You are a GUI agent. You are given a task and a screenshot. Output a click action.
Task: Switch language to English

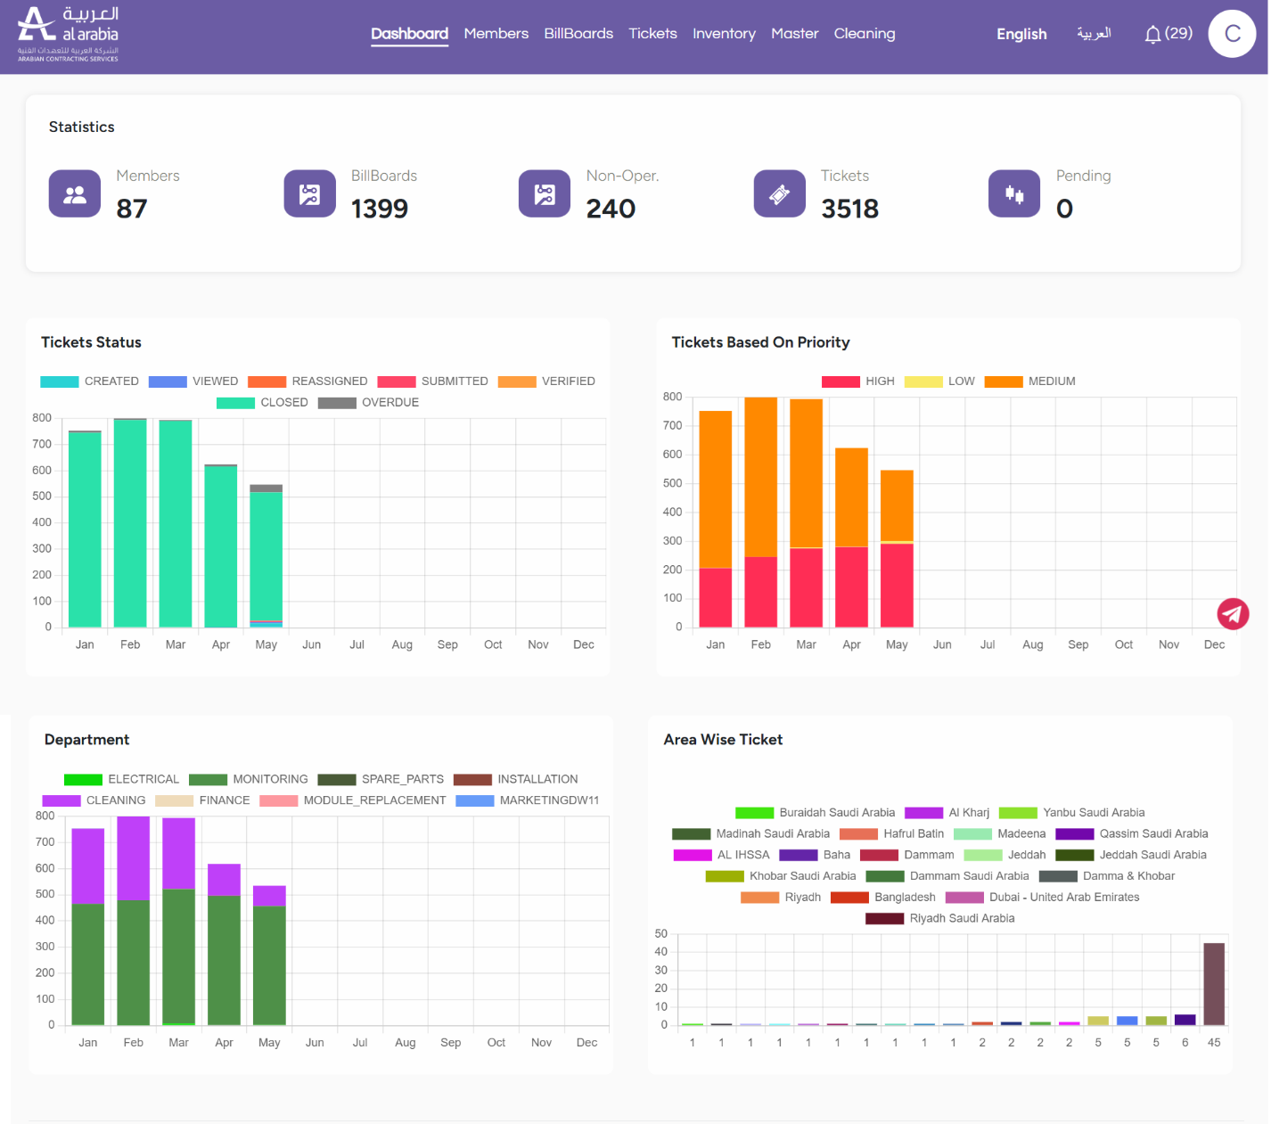coord(1021,34)
